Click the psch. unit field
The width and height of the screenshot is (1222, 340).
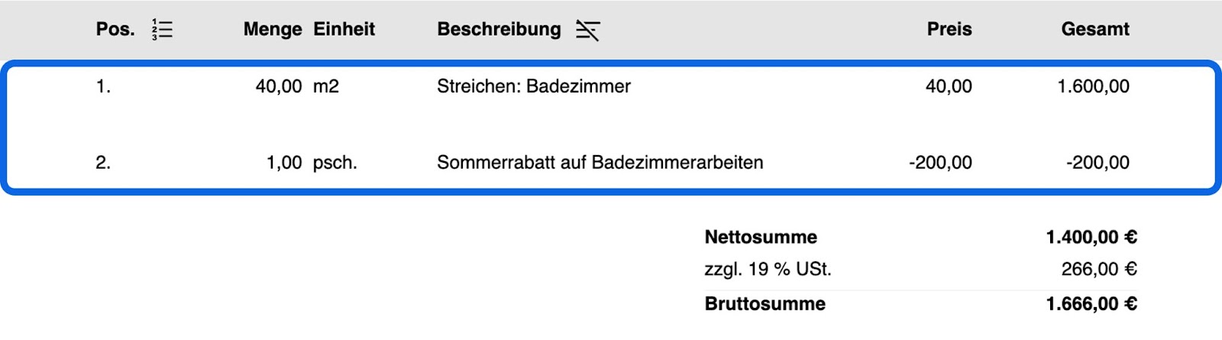pos(335,163)
